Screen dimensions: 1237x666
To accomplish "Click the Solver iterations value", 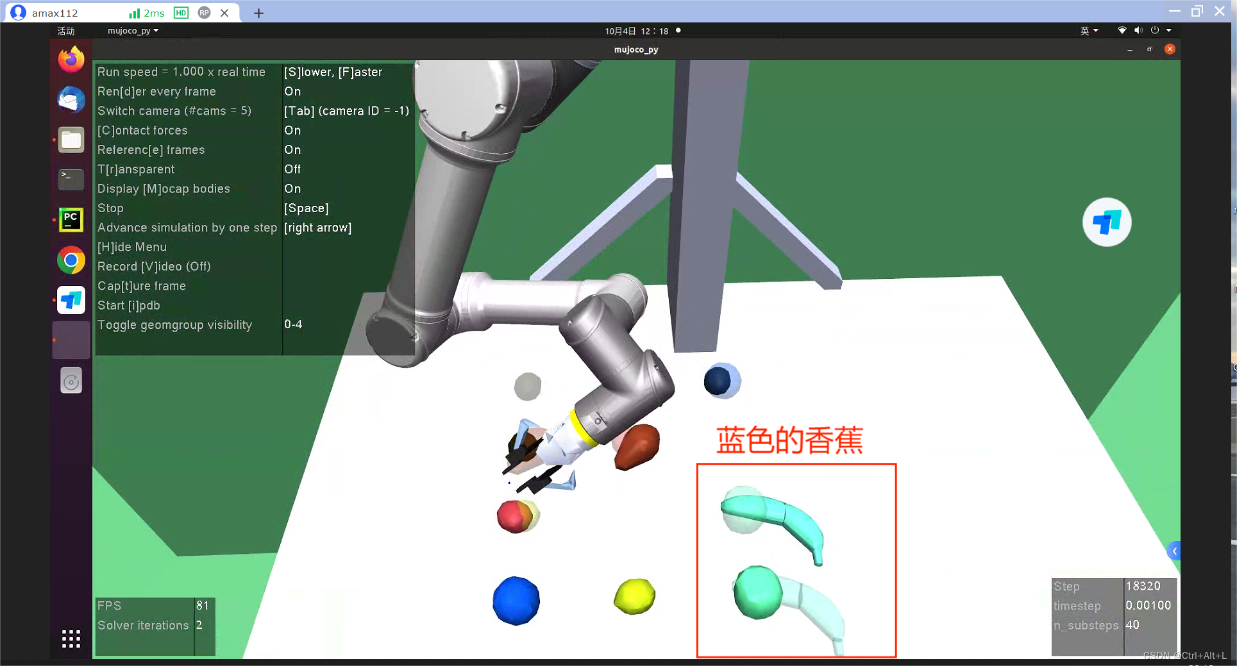I will pos(199,625).
